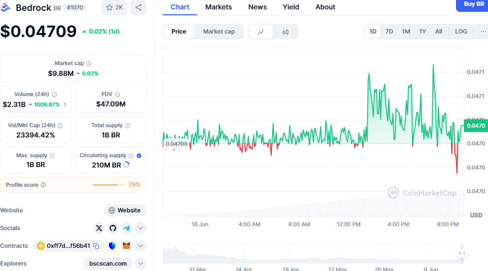
Task: Open Profile score info icon
Action: coord(43,185)
